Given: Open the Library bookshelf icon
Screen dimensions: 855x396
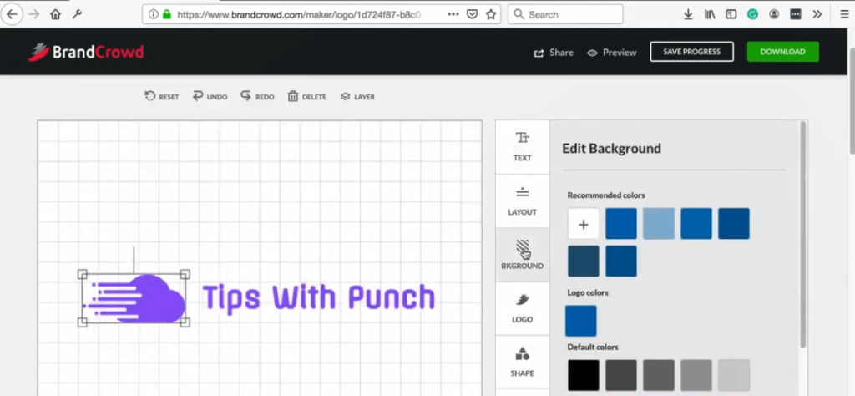Looking at the screenshot, I should 710,14.
